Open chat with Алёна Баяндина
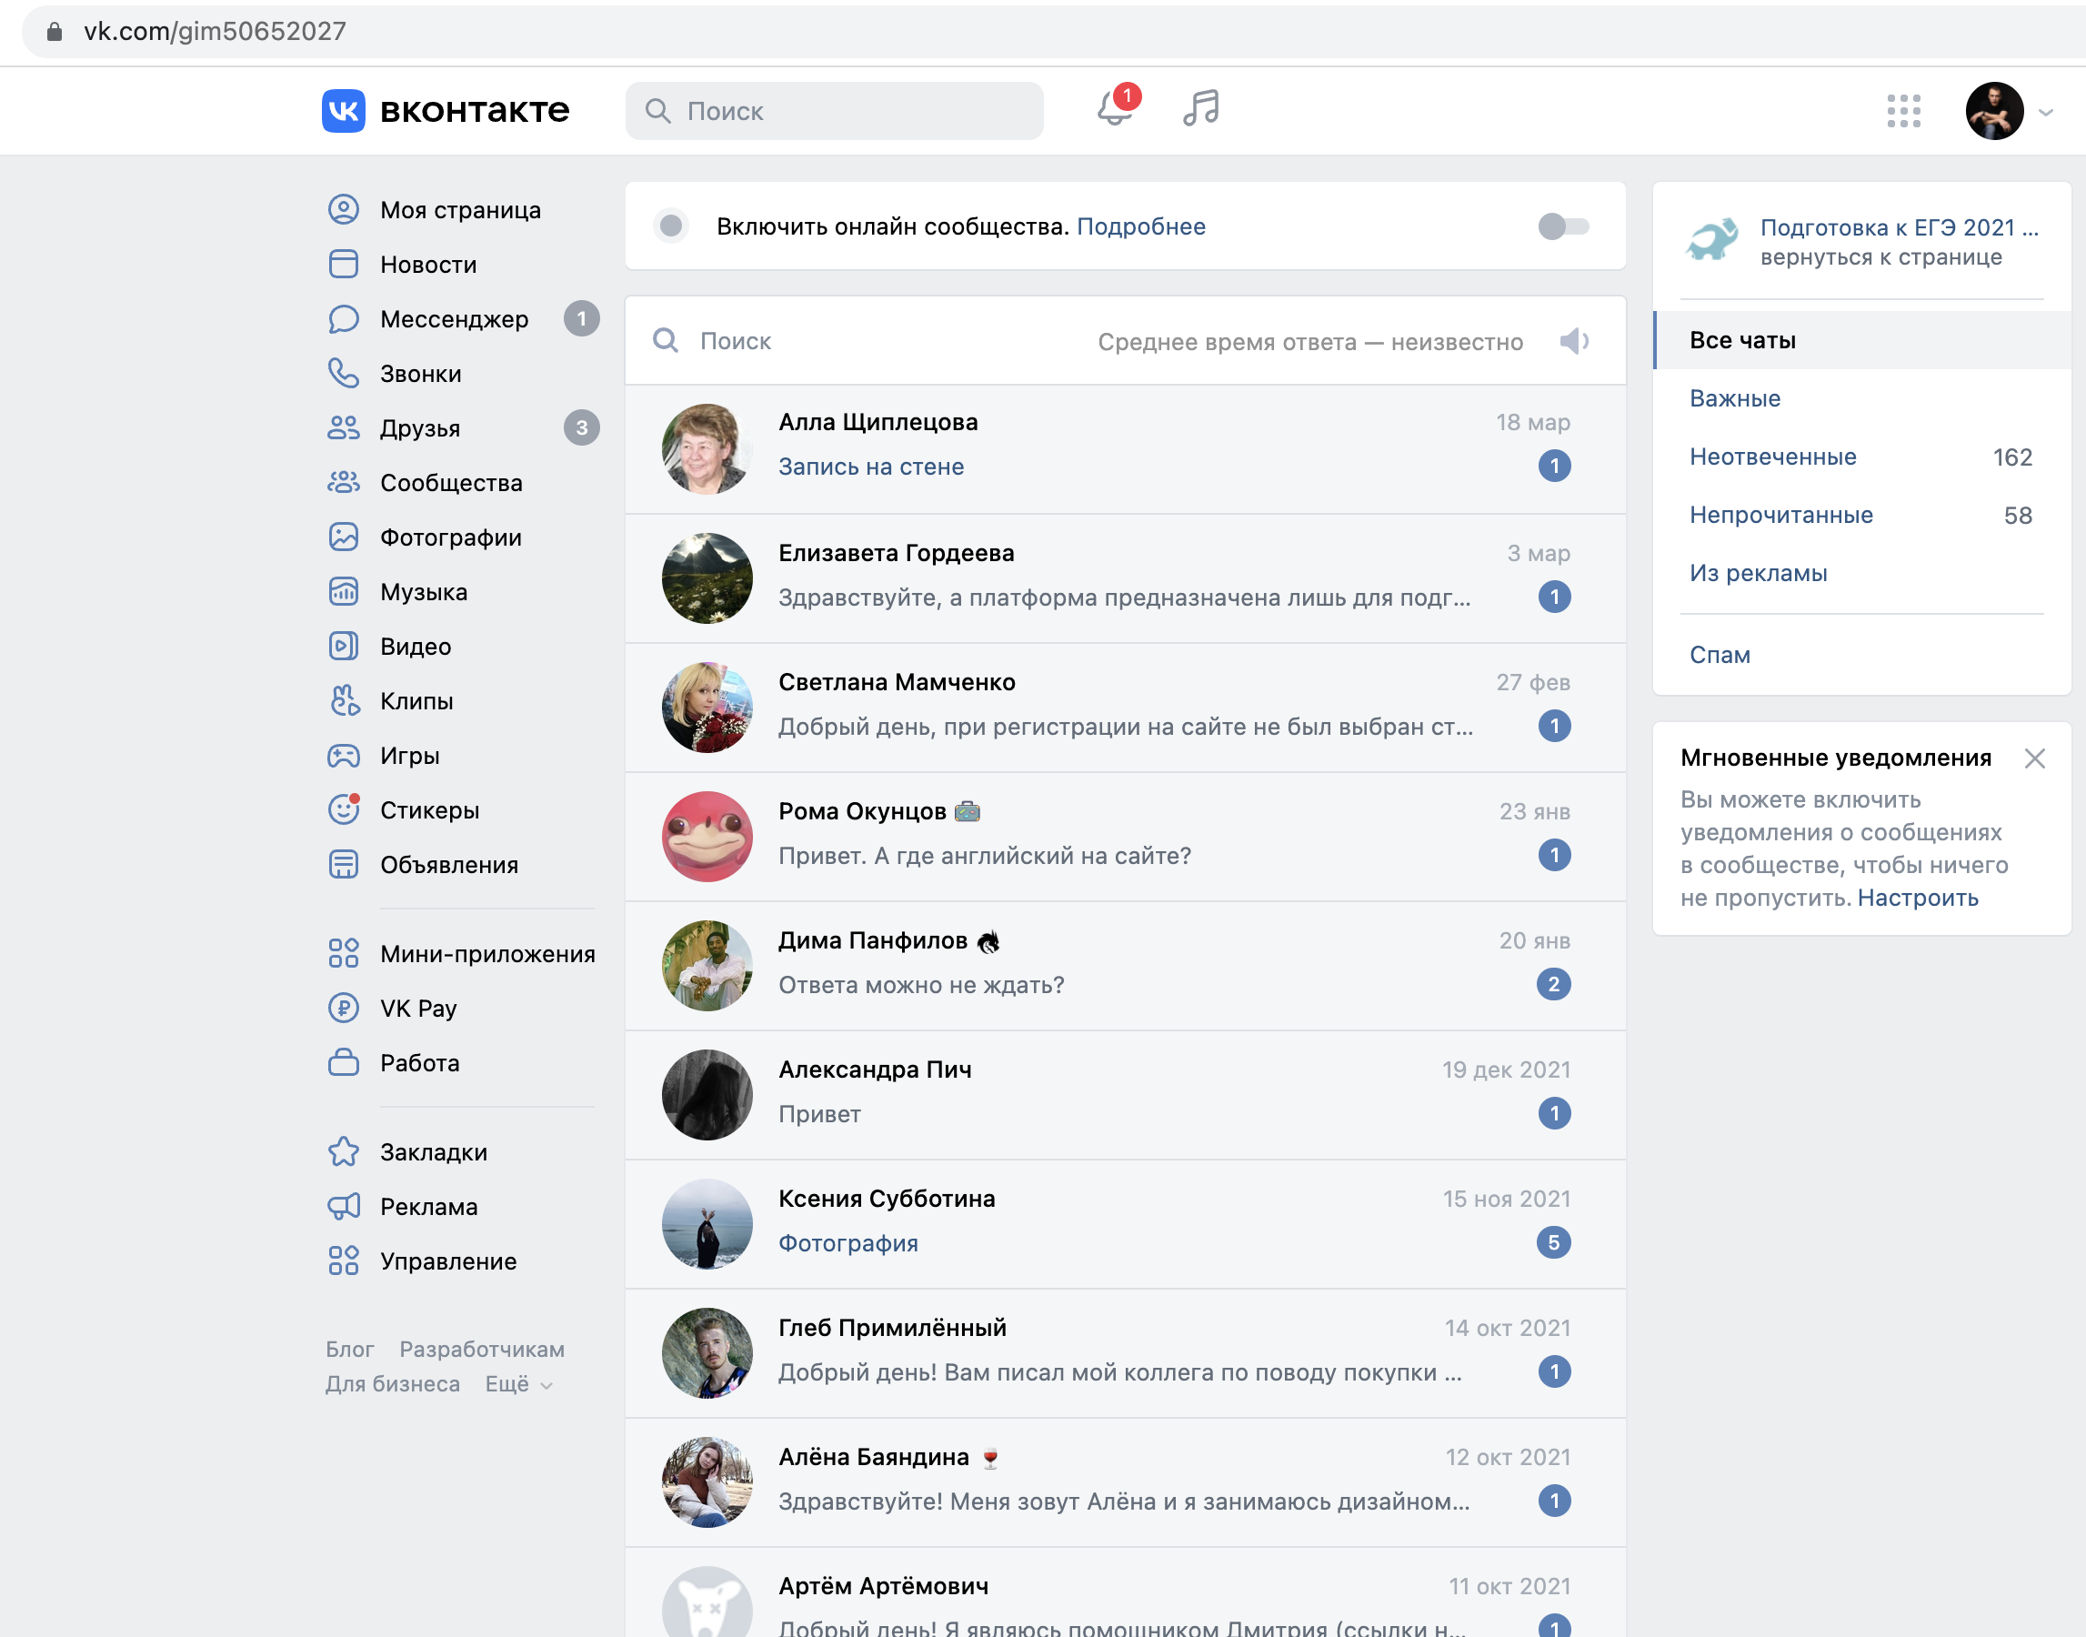This screenshot has width=2086, height=1637. pyautogui.click(x=1125, y=1481)
